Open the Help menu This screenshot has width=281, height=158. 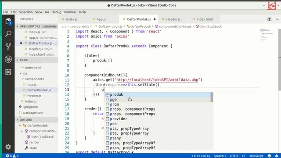point(82,12)
